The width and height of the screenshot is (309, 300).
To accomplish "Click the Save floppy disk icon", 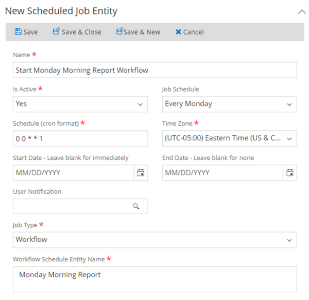I will click(19, 32).
